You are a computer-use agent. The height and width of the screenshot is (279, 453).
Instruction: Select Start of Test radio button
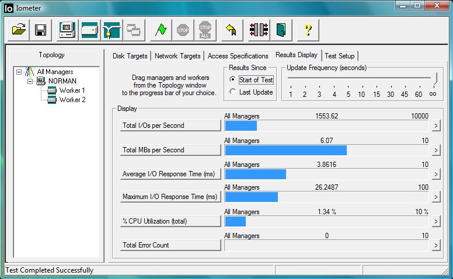point(232,79)
